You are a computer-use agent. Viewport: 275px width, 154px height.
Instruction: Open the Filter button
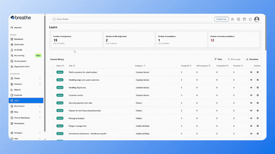click(218, 59)
